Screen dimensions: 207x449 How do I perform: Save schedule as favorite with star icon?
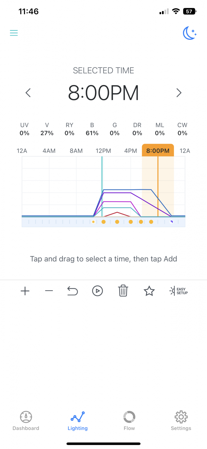click(x=149, y=291)
